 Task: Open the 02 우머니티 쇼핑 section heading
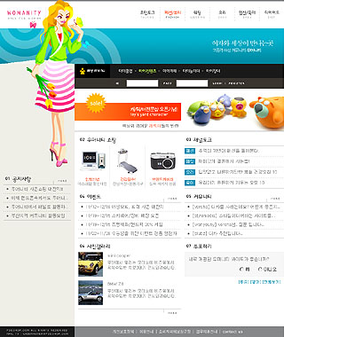(98, 140)
